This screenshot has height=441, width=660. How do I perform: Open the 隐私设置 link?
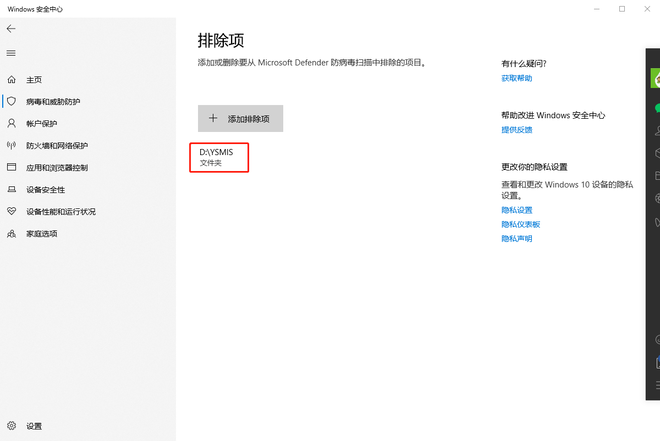coord(517,210)
